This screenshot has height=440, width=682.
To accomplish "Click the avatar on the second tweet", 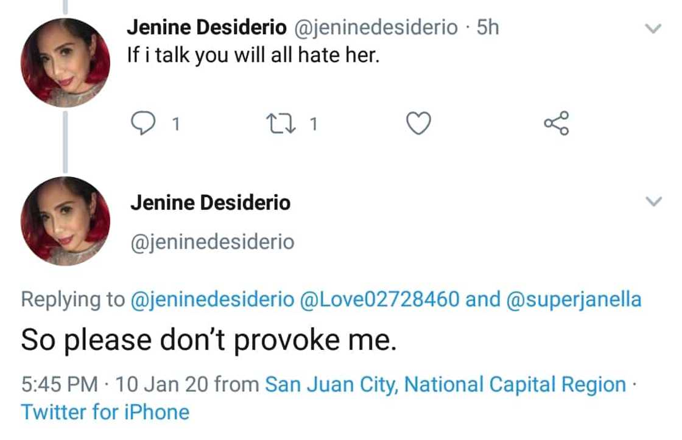I will pyautogui.click(x=65, y=221).
